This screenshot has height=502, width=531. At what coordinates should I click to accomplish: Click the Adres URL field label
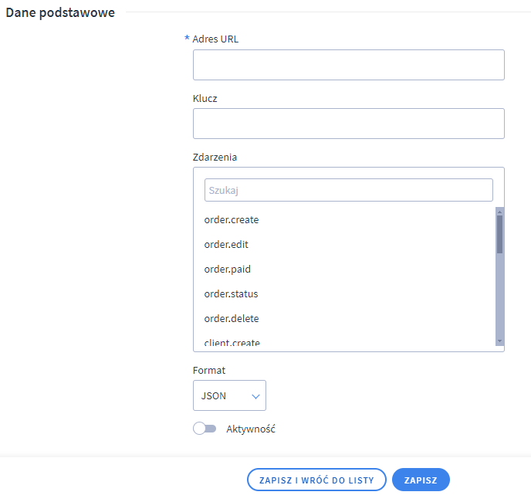pos(215,39)
